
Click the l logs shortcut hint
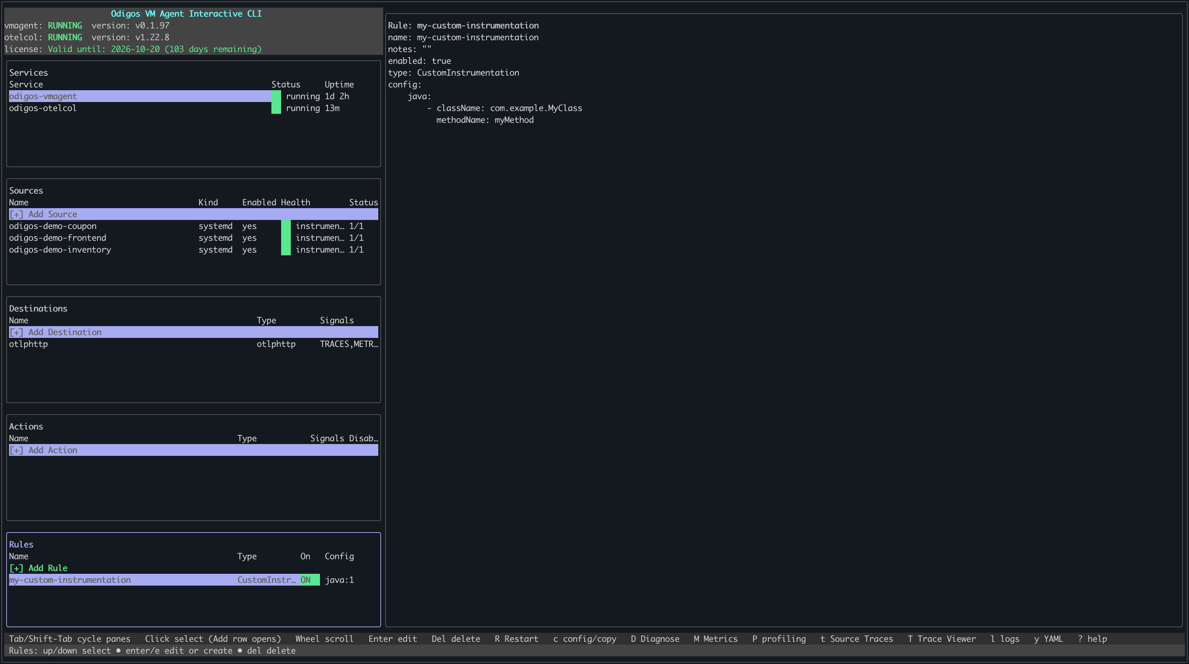[x=1005, y=639]
